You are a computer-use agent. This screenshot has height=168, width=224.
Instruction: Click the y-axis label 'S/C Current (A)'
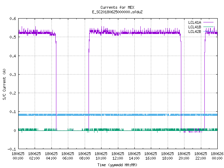(x=5, y=84)
